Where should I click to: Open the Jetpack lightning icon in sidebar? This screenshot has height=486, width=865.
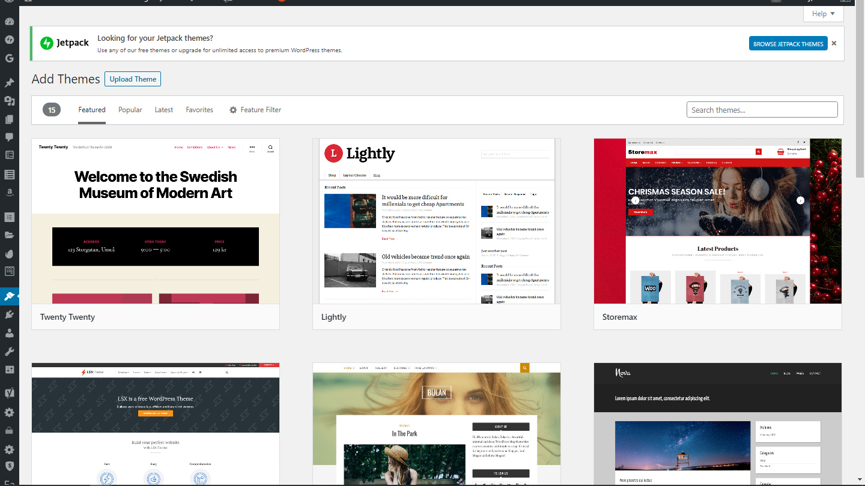tap(9, 40)
